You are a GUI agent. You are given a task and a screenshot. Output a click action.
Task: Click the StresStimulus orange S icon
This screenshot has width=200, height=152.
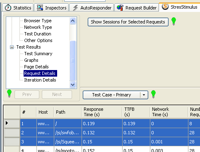coord(165,7)
